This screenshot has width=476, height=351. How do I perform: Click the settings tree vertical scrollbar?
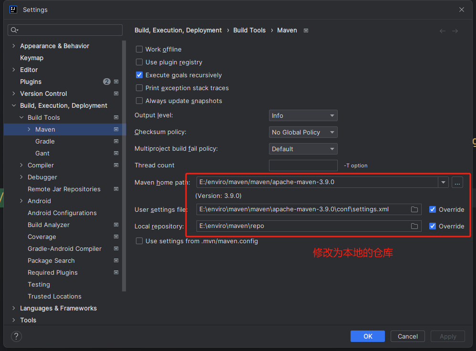point(124,166)
